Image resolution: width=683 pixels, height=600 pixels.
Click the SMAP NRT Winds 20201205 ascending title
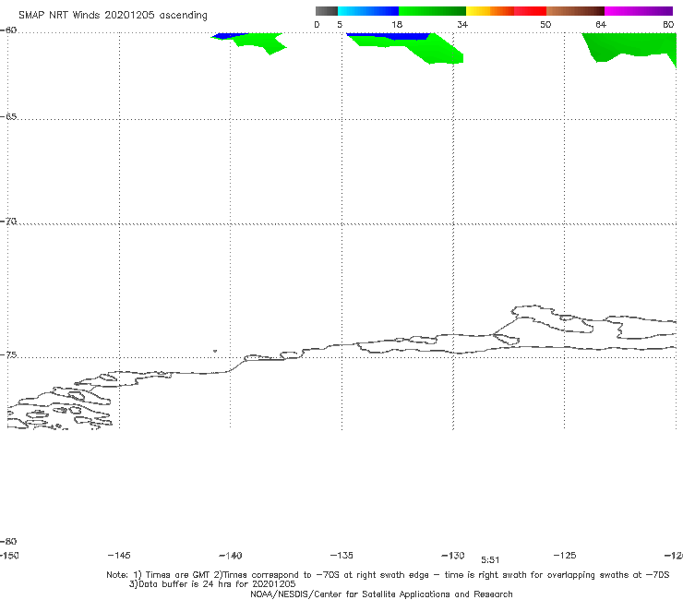coord(113,15)
